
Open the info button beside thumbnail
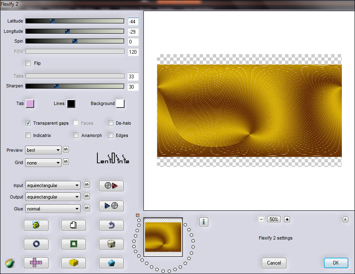[204, 222]
